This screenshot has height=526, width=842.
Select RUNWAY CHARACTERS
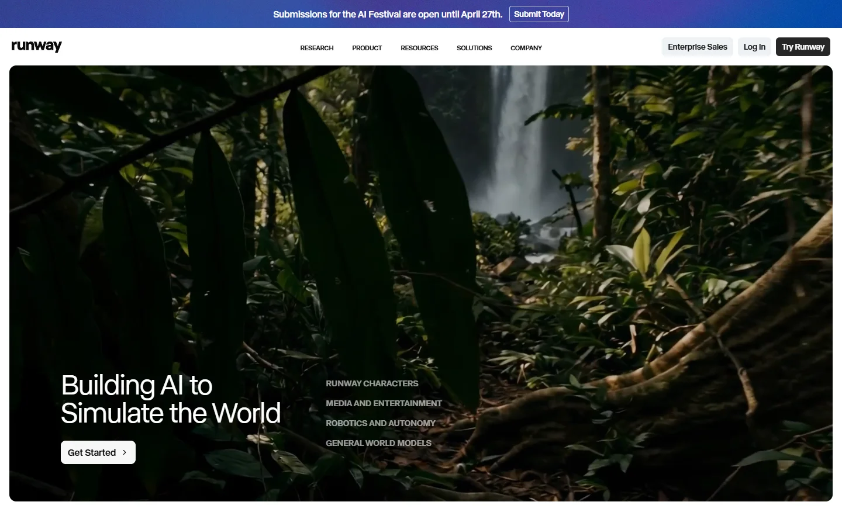[x=372, y=383]
